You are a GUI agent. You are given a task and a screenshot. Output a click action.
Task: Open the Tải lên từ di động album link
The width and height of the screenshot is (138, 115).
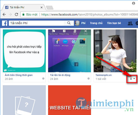pyautogui.click(x=60, y=75)
